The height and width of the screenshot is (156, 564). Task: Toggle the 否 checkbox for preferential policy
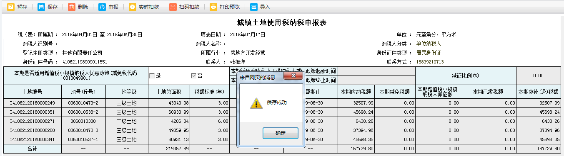pyautogui.click(x=193, y=76)
